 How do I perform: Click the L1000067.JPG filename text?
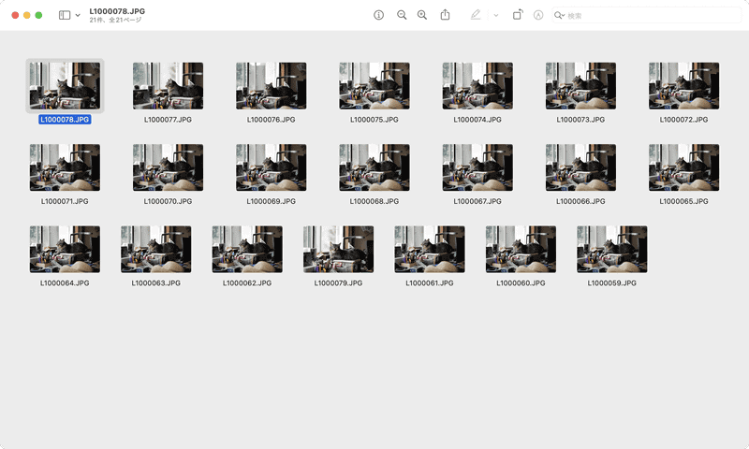(x=477, y=201)
